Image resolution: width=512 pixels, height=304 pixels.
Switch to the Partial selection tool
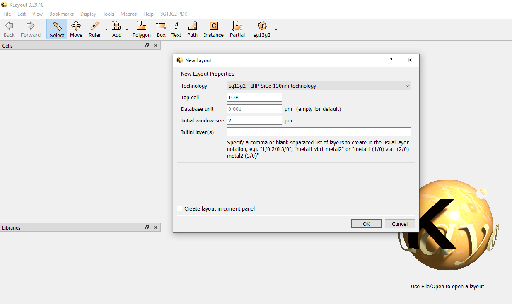(237, 29)
